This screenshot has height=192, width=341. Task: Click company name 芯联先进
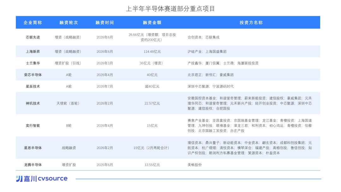[x=33, y=37]
